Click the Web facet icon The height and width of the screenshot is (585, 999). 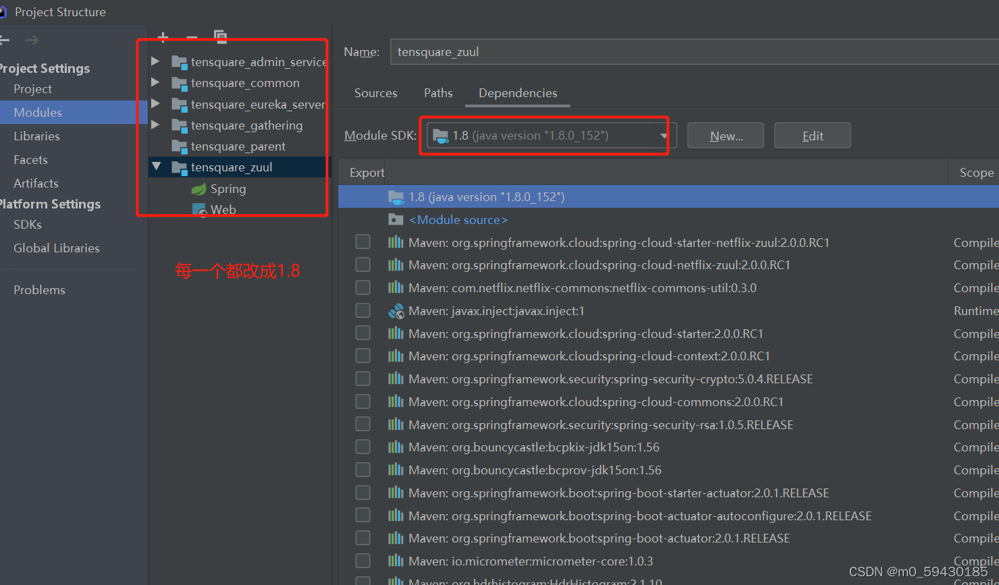pyautogui.click(x=200, y=210)
